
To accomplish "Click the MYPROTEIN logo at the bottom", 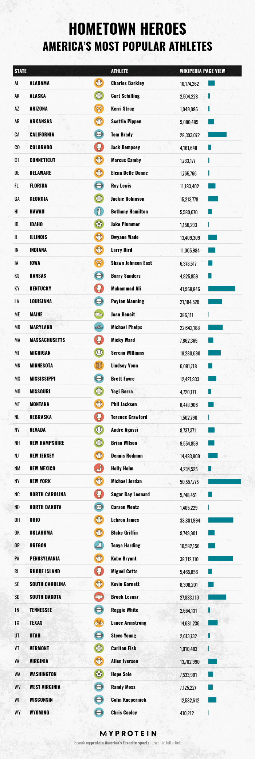I will click(128, 733).
